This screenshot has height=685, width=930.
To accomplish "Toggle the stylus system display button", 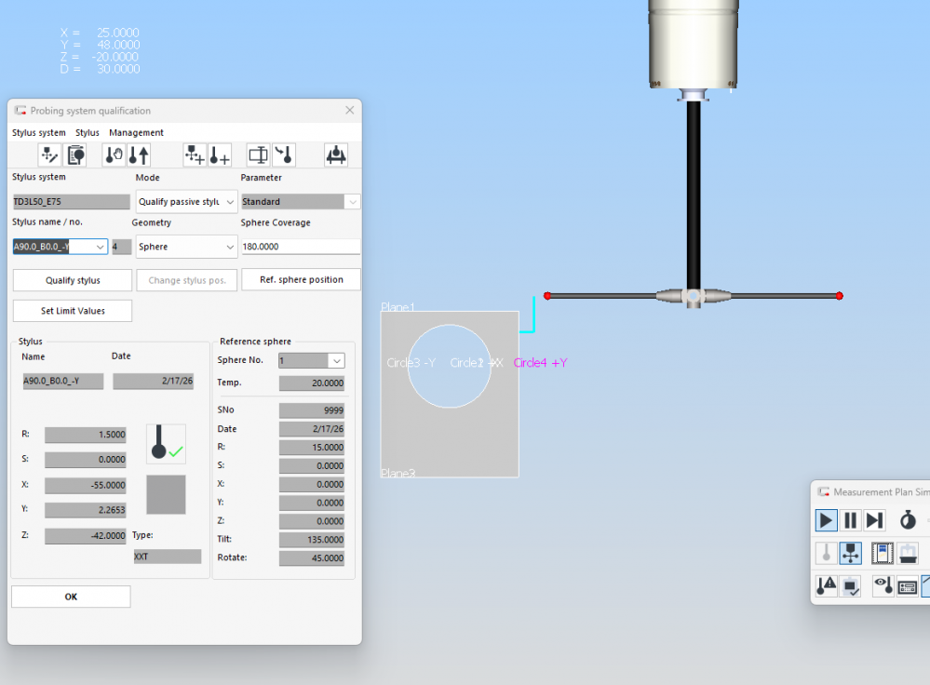I will click(x=850, y=553).
